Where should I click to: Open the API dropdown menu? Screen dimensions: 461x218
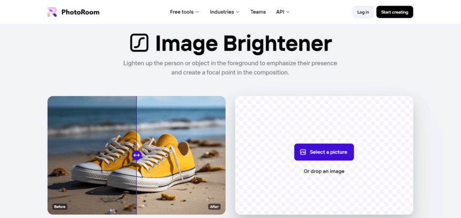(x=280, y=12)
